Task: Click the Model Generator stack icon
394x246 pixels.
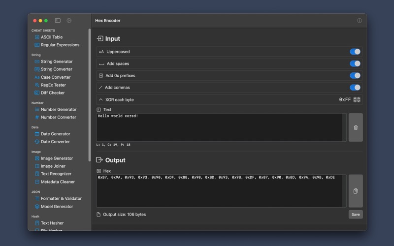Action: (37, 206)
